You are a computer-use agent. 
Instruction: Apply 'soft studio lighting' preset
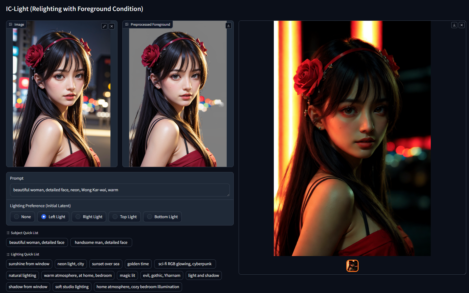pos(72,287)
